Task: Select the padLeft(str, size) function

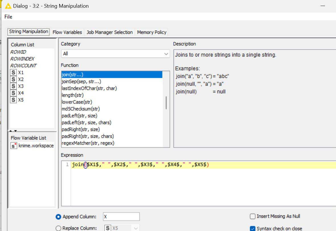Action: [x=112, y=116]
